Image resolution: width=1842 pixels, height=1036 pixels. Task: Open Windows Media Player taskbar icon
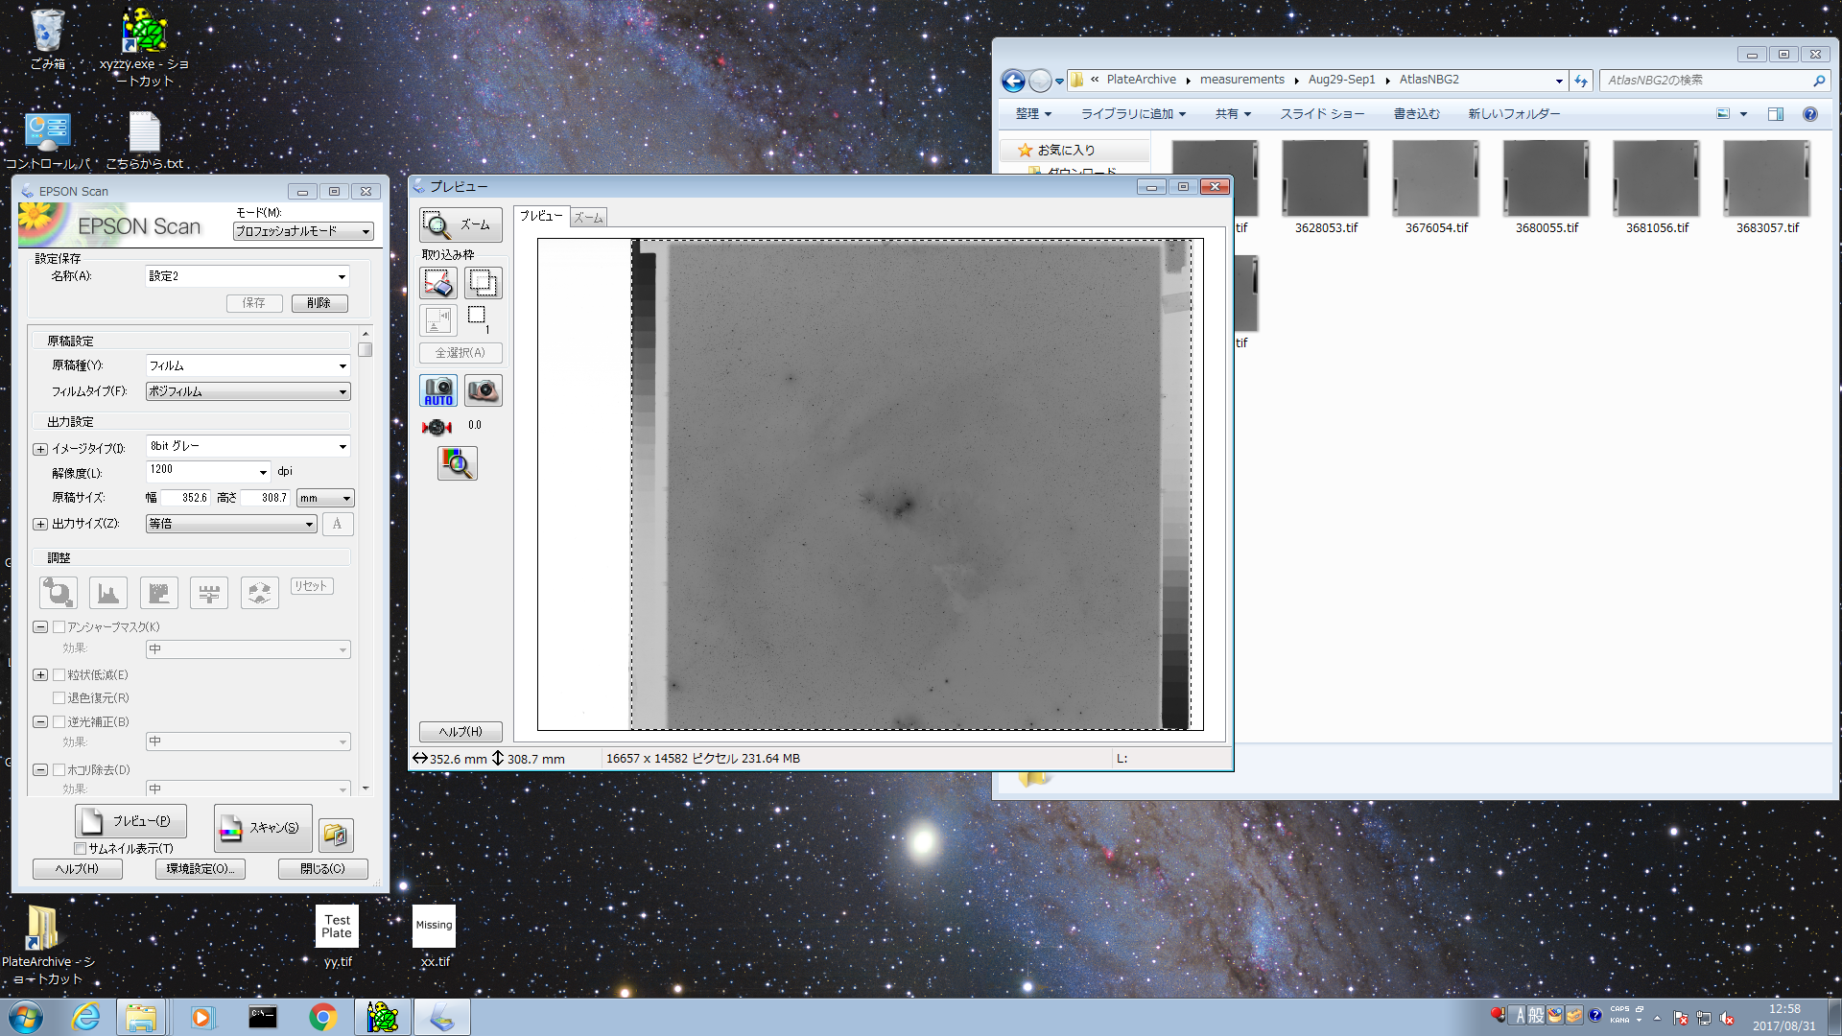201,1017
